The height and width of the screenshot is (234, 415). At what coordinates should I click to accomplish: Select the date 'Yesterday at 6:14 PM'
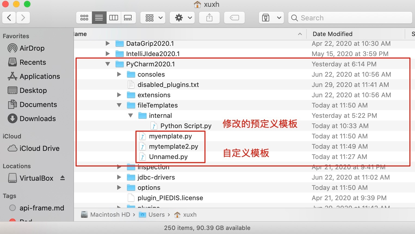coord(344,64)
